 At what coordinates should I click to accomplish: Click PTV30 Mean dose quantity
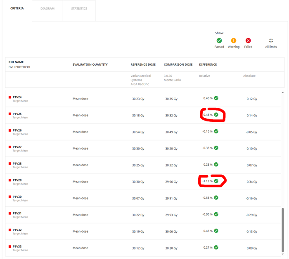click(x=81, y=198)
